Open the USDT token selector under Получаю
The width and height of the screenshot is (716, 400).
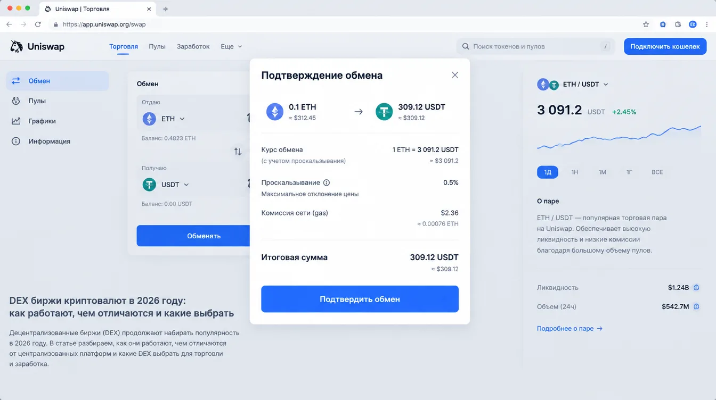[166, 185]
